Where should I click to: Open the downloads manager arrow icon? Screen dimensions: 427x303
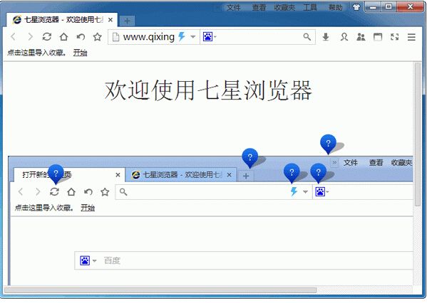pyautogui.click(x=326, y=37)
